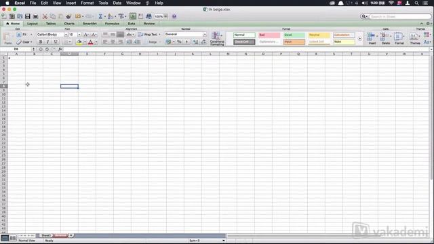Image resolution: width=434 pixels, height=244 pixels.
Task: Click the Wi-Fi icon in menu bar
Action: tap(391, 3)
